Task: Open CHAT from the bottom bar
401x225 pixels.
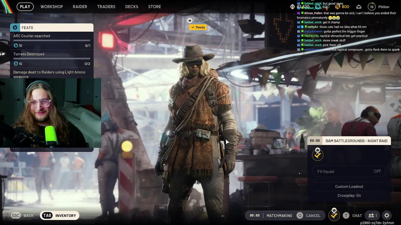Action: tap(357, 216)
